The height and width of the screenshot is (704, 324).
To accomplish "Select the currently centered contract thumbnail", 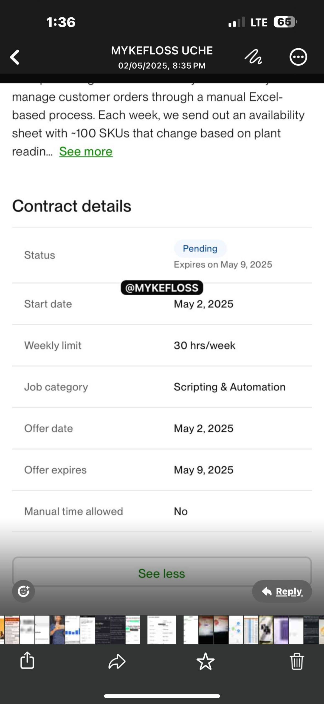I will [x=162, y=630].
